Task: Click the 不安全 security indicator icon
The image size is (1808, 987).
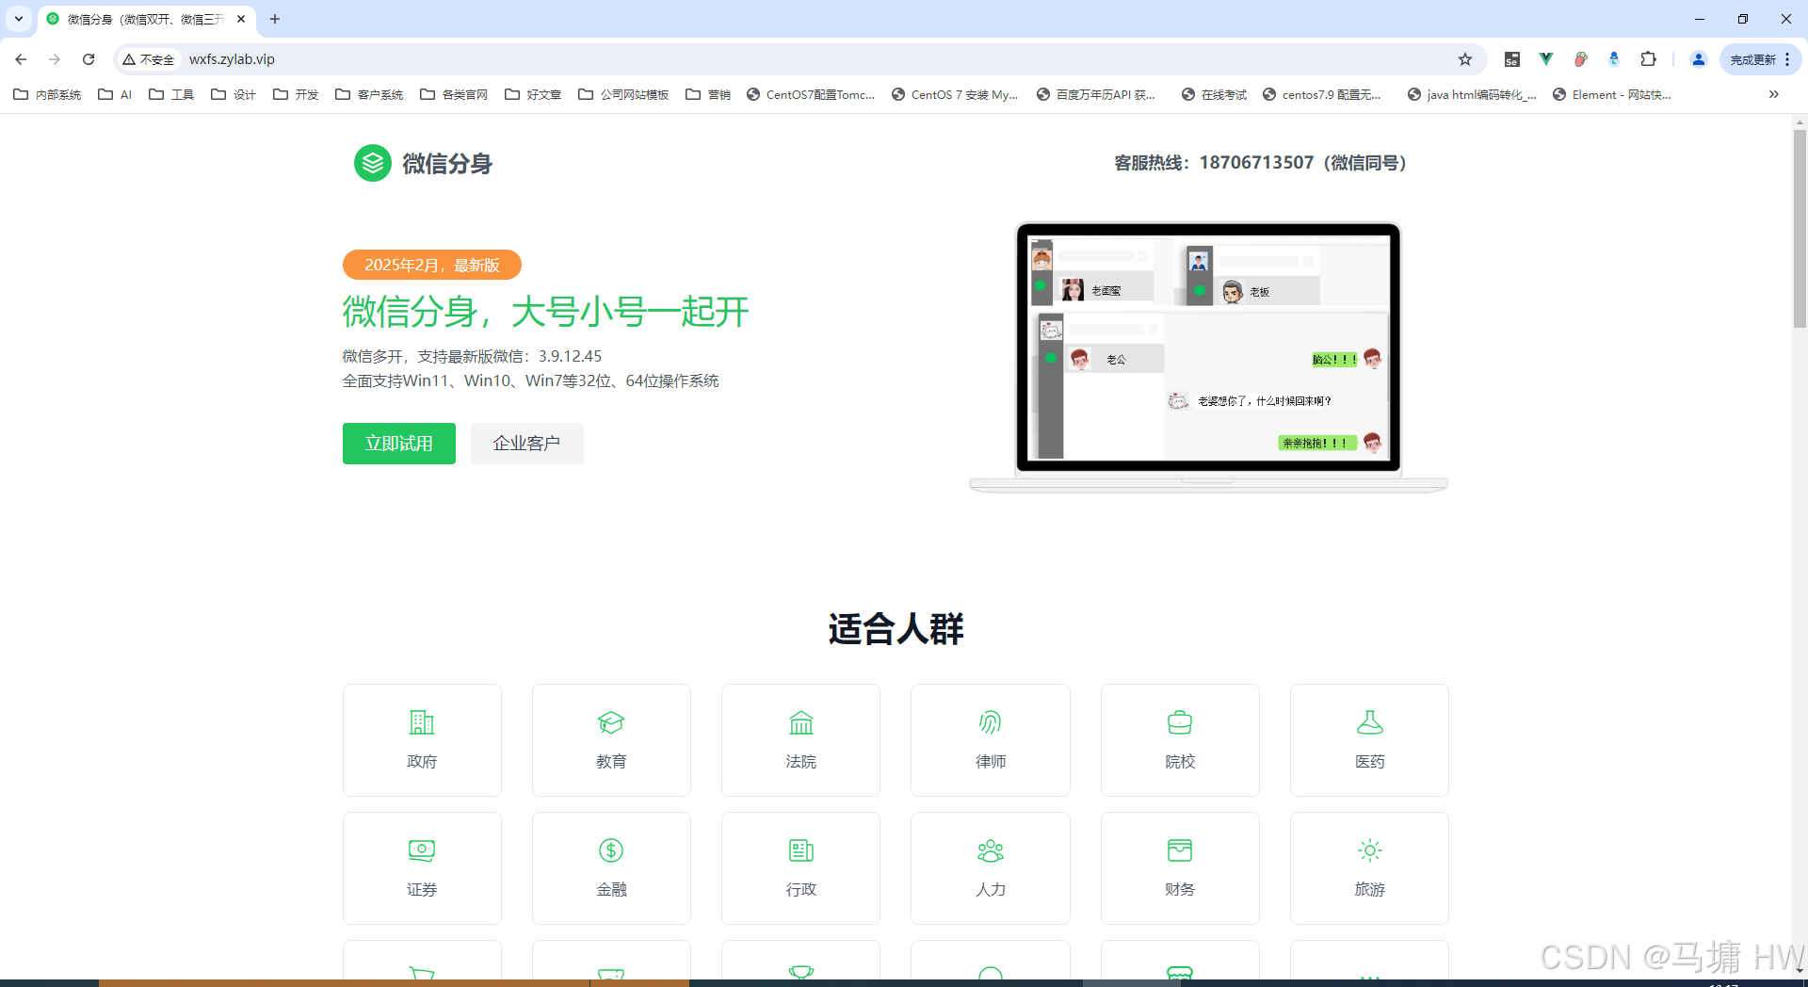Action: 129,58
